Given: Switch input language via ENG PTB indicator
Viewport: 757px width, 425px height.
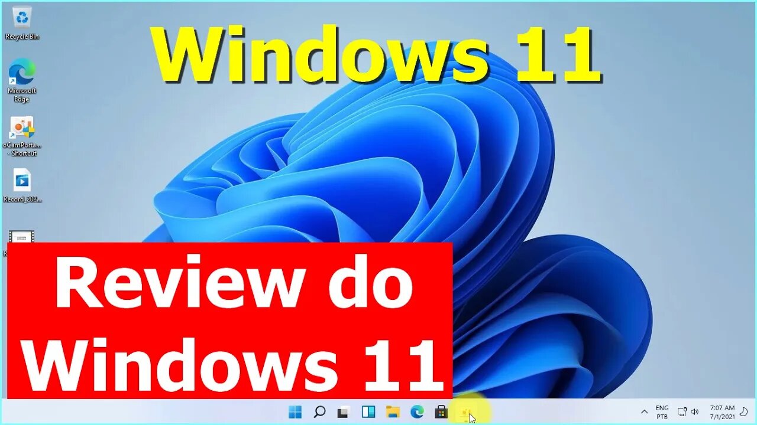Looking at the screenshot, I should pos(662,412).
